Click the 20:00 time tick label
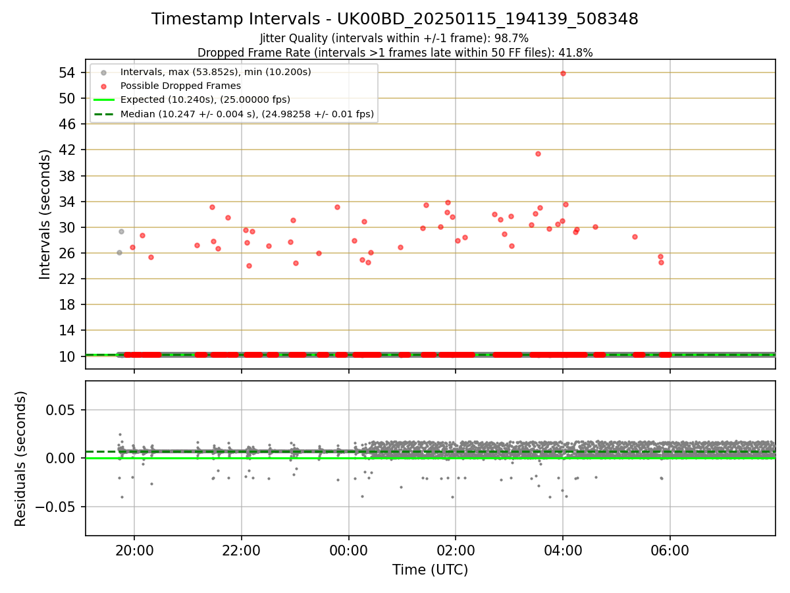 134,550
